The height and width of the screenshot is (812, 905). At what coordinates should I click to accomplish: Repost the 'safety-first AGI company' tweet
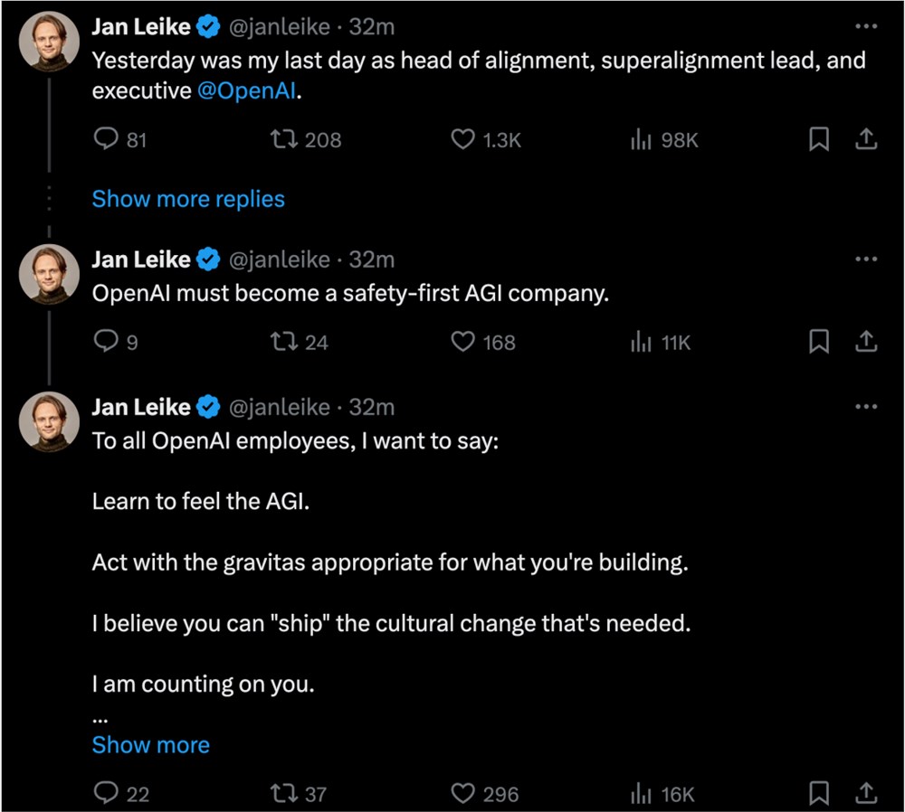(x=282, y=342)
